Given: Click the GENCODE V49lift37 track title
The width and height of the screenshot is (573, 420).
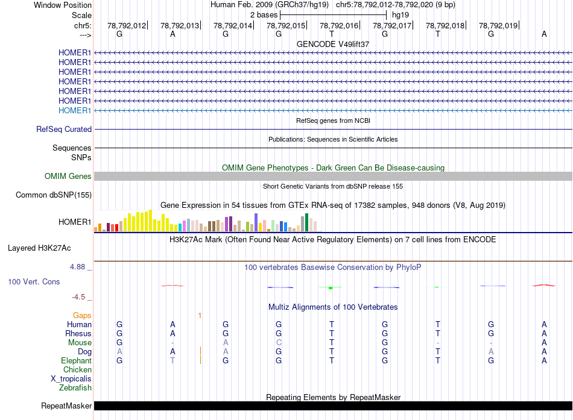Looking at the screenshot, I should click(x=333, y=45).
